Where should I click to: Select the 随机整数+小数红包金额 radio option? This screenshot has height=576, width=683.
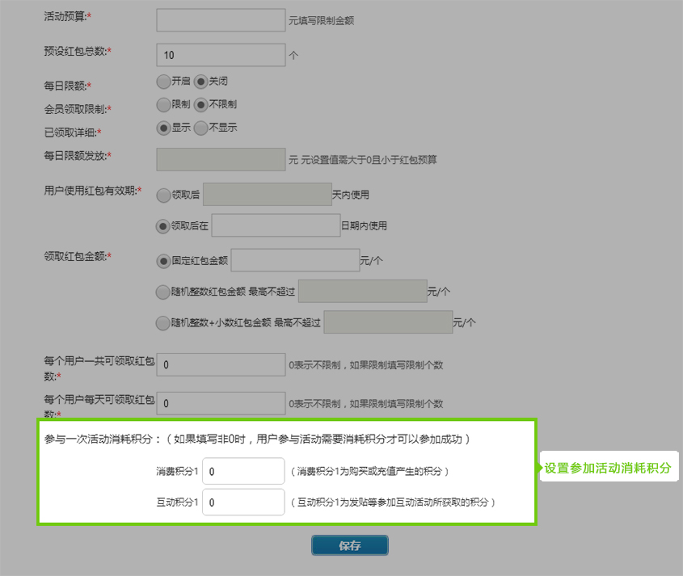[x=163, y=323]
